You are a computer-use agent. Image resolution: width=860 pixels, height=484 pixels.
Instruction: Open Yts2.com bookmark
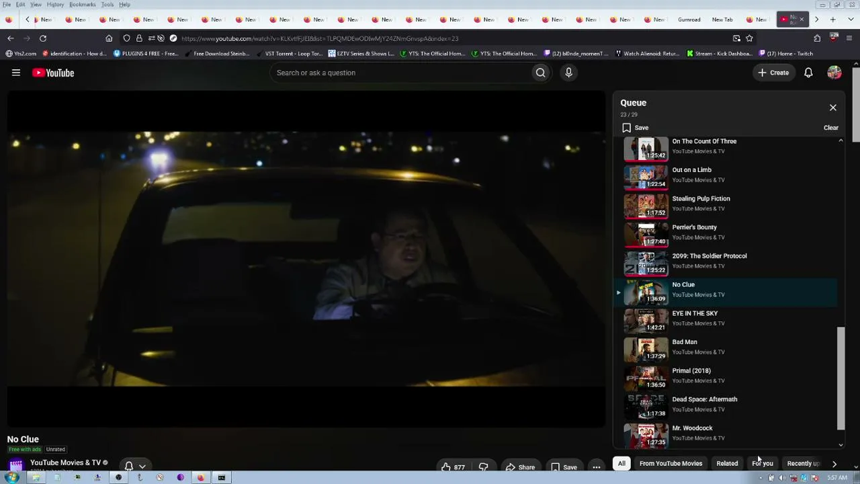21,53
